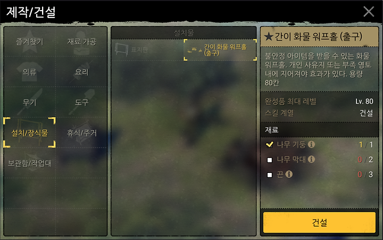Check the 끈 material checkbox
383x240 pixels.
click(270, 175)
